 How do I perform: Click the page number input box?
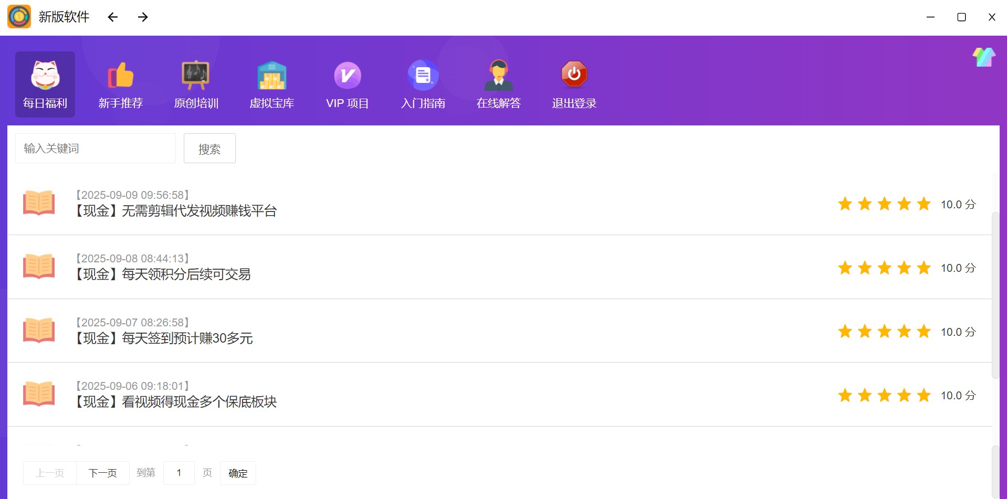coord(179,473)
